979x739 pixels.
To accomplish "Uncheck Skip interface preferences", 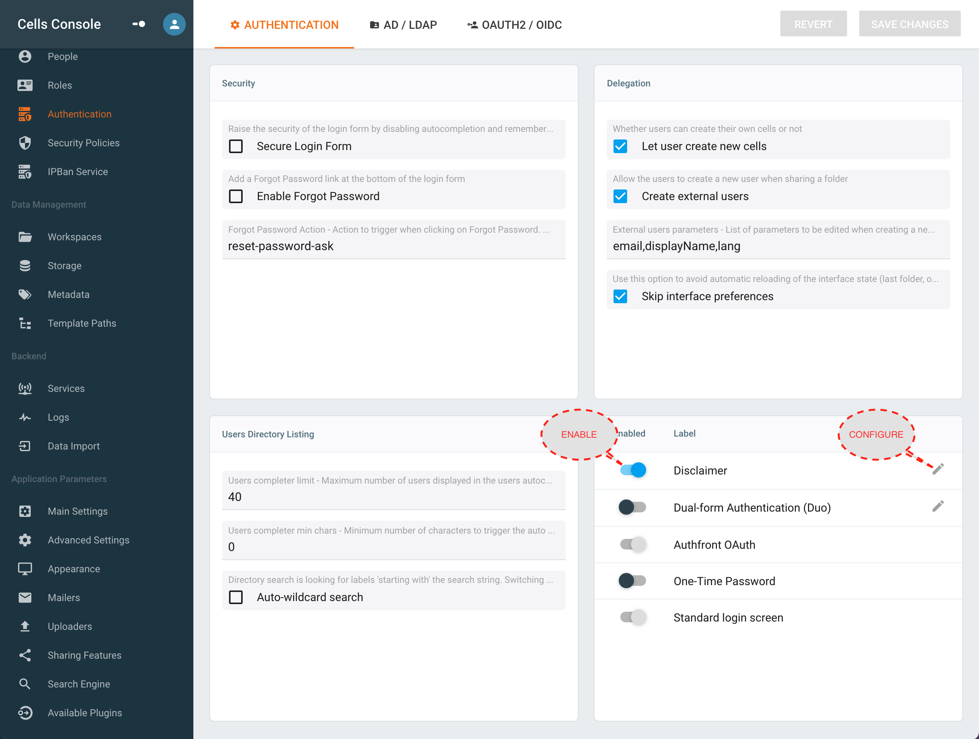I will click(x=620, y=296).
